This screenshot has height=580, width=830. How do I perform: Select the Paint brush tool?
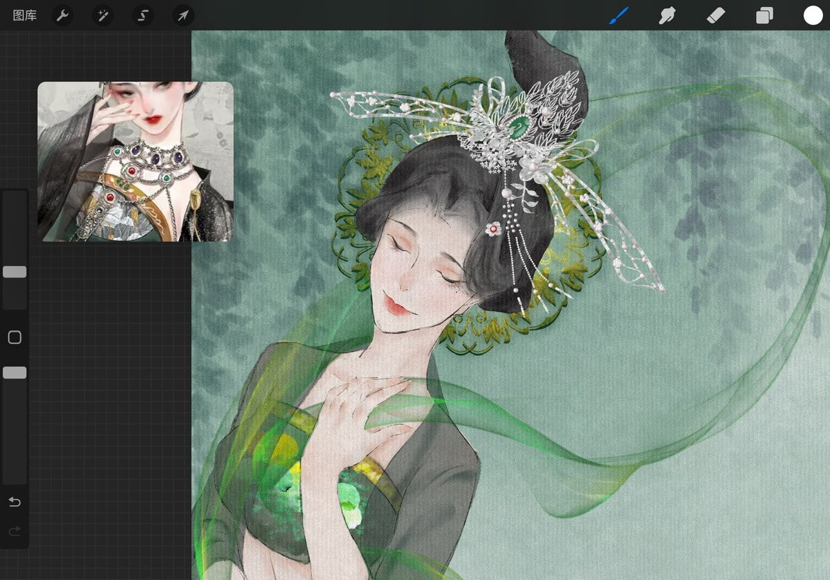tap(619, 15)
